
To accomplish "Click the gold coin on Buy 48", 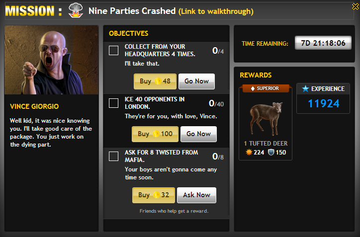I will [x=158, y=81].
